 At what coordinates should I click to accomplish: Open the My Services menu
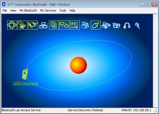pos(48,10)
